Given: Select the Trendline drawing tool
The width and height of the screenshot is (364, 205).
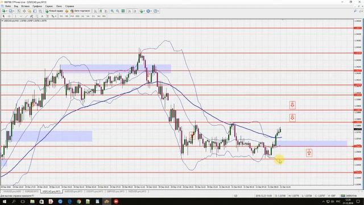Looking at the screenshot, I should (x=26, y=16).
